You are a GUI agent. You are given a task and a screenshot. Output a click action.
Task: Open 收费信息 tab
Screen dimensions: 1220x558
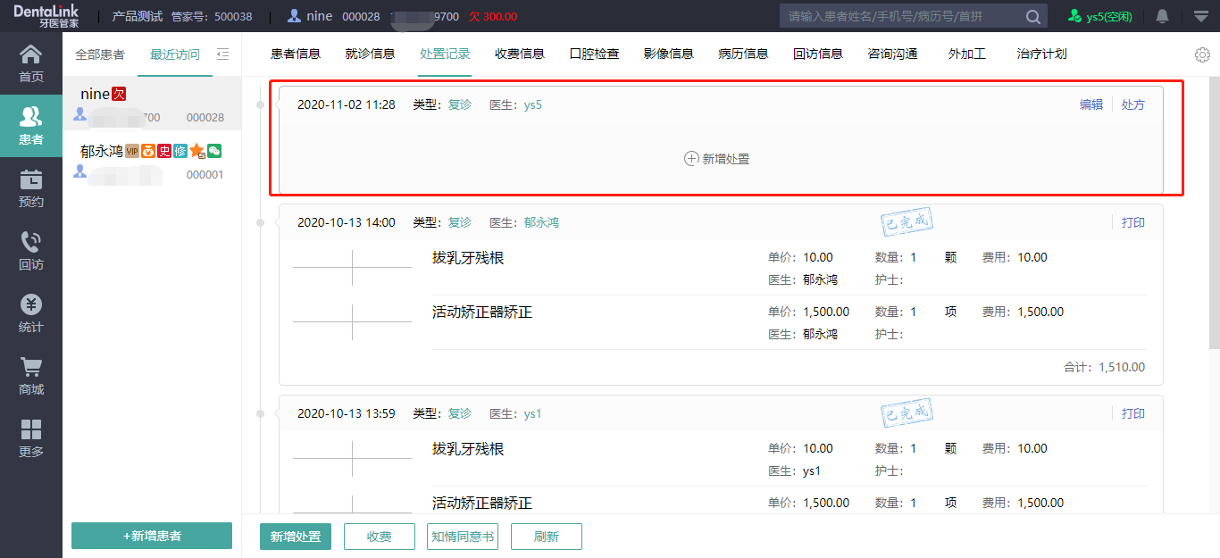520,54
